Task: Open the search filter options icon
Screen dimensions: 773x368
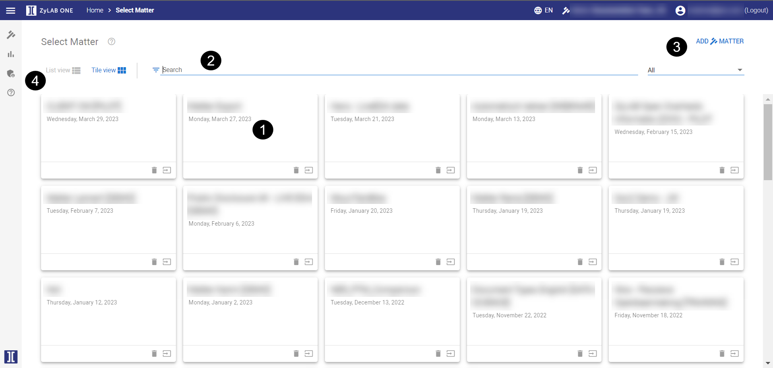Action: click(156, 70)
